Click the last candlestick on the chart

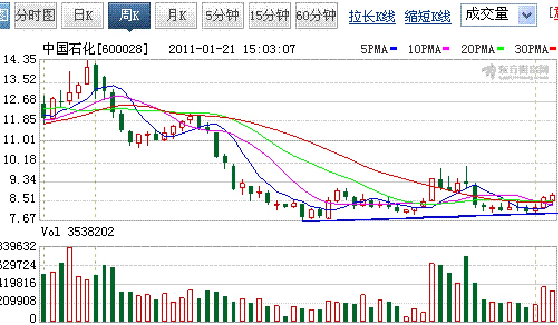coord(552,198)
